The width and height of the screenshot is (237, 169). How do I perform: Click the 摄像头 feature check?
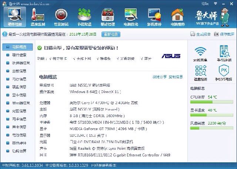[x=104, y=59]
